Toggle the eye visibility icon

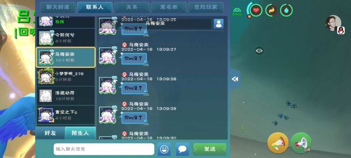(x=259, y=51)
